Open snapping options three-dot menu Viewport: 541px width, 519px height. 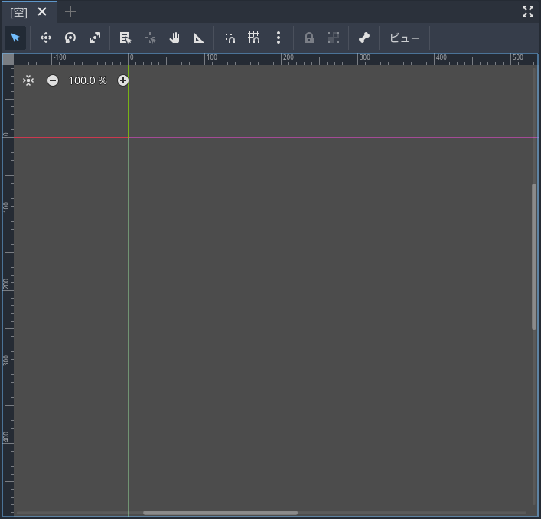pyautogui.click(x=279, y=38)
